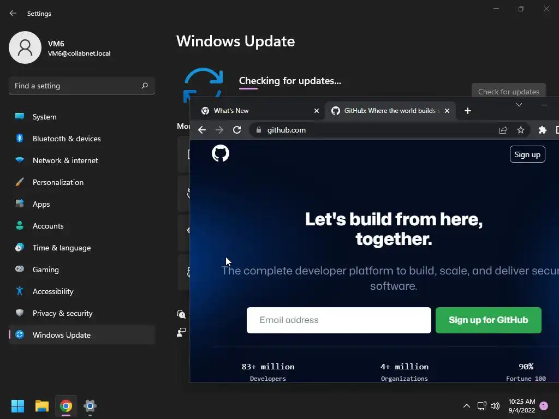
Task: Go forward in Chrome browser
Action: click(219, 130)
